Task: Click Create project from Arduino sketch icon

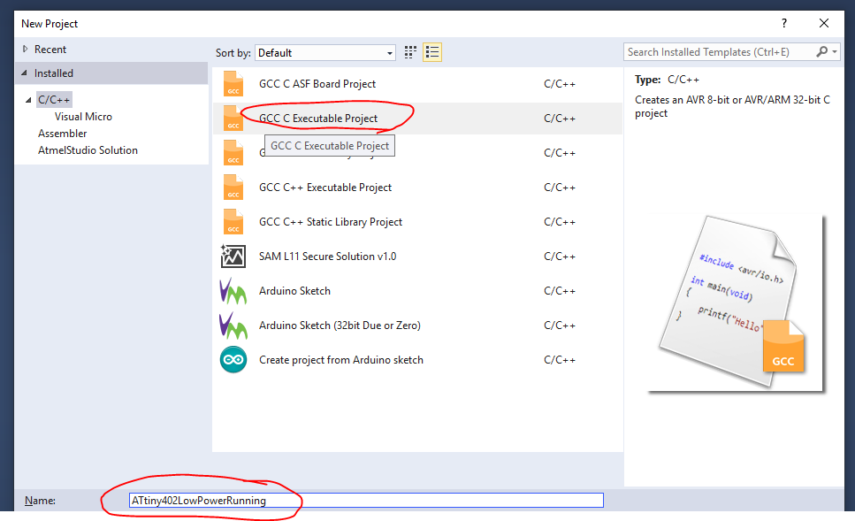Action: pos(233,360)
